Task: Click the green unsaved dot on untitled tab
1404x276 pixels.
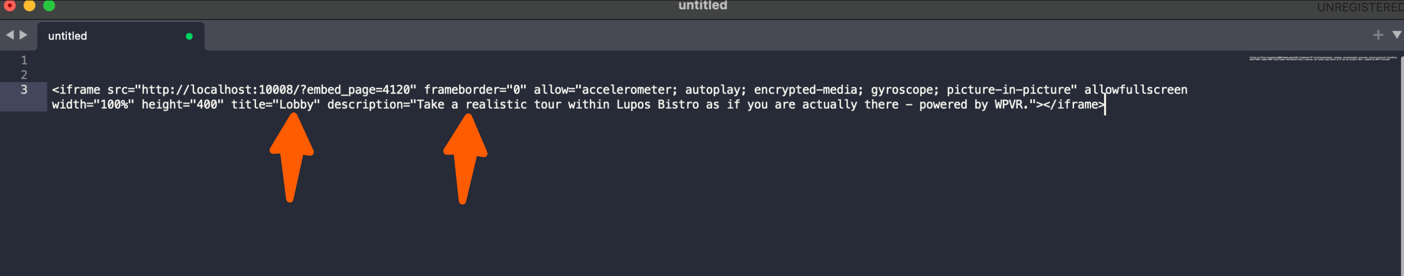Action: (x=189, y=37)
